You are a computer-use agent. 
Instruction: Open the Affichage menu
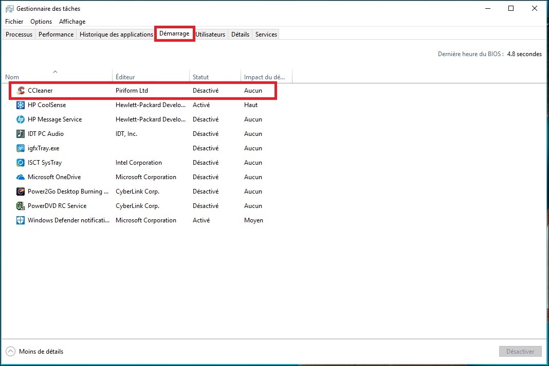72,22
